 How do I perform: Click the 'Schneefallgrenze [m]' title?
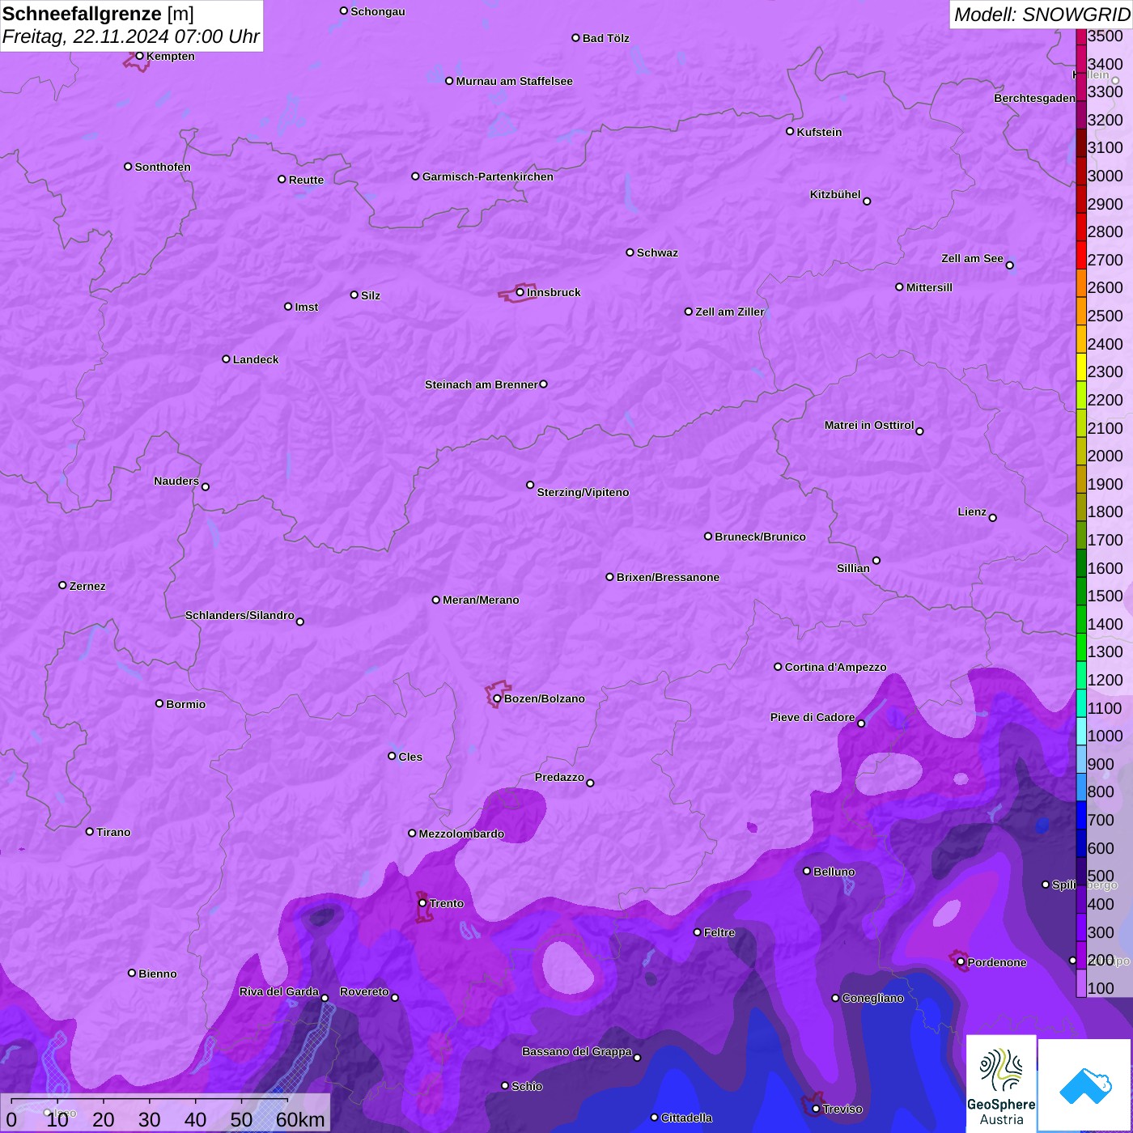click(x=98, y=14)
